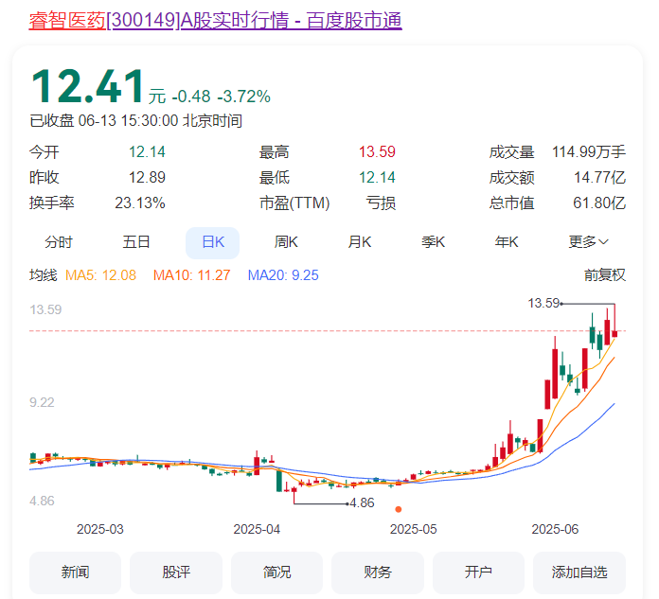Switch to the 分时 chart tab
Image resolution: width=659 pixels, height=599 pixels.
[59, 242]
